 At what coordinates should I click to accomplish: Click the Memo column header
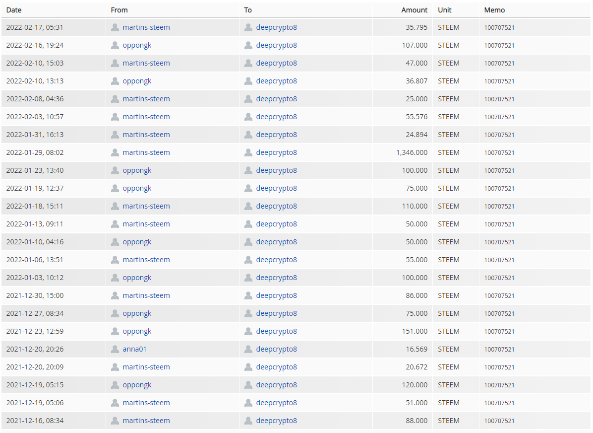click(x=495, y=10)
